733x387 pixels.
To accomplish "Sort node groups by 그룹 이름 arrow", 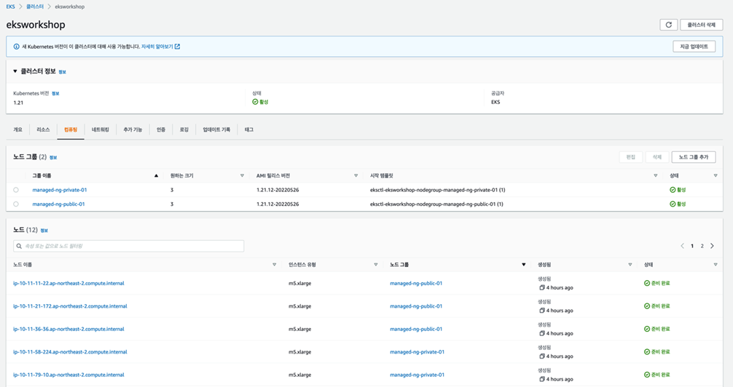I will point(156,175).
